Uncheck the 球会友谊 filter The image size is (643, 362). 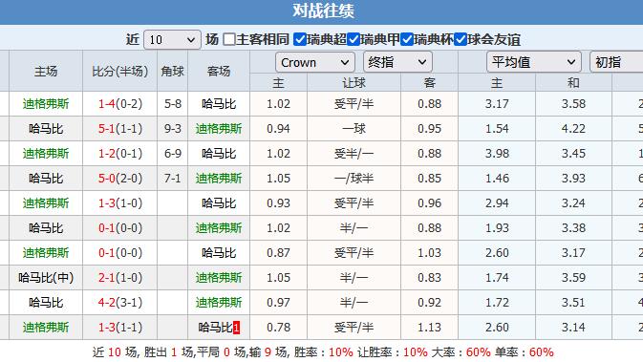tap(461, 40)
